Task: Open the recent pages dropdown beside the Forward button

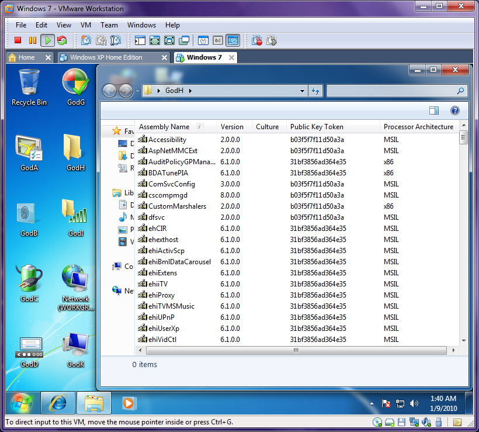Action: [137, 91]
